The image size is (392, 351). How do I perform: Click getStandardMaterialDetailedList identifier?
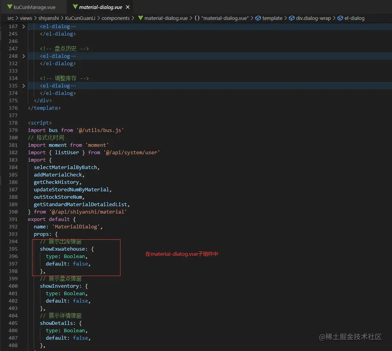coord(80,205)
